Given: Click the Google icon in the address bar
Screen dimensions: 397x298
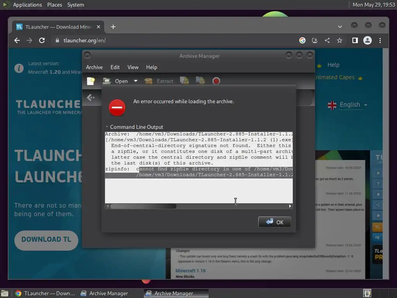Looking at the screenshot, I should [x=302, y=40].
